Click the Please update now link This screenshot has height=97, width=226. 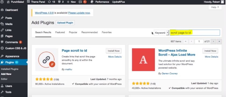tap(79, 13)
